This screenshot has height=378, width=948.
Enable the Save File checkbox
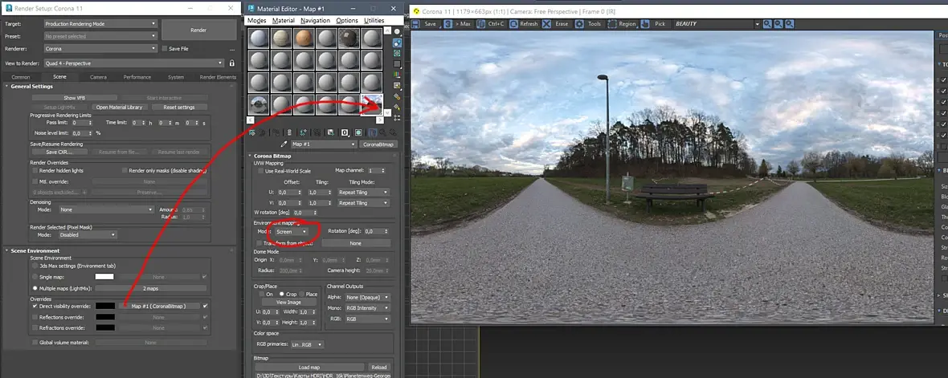click(x=165, y=48)
